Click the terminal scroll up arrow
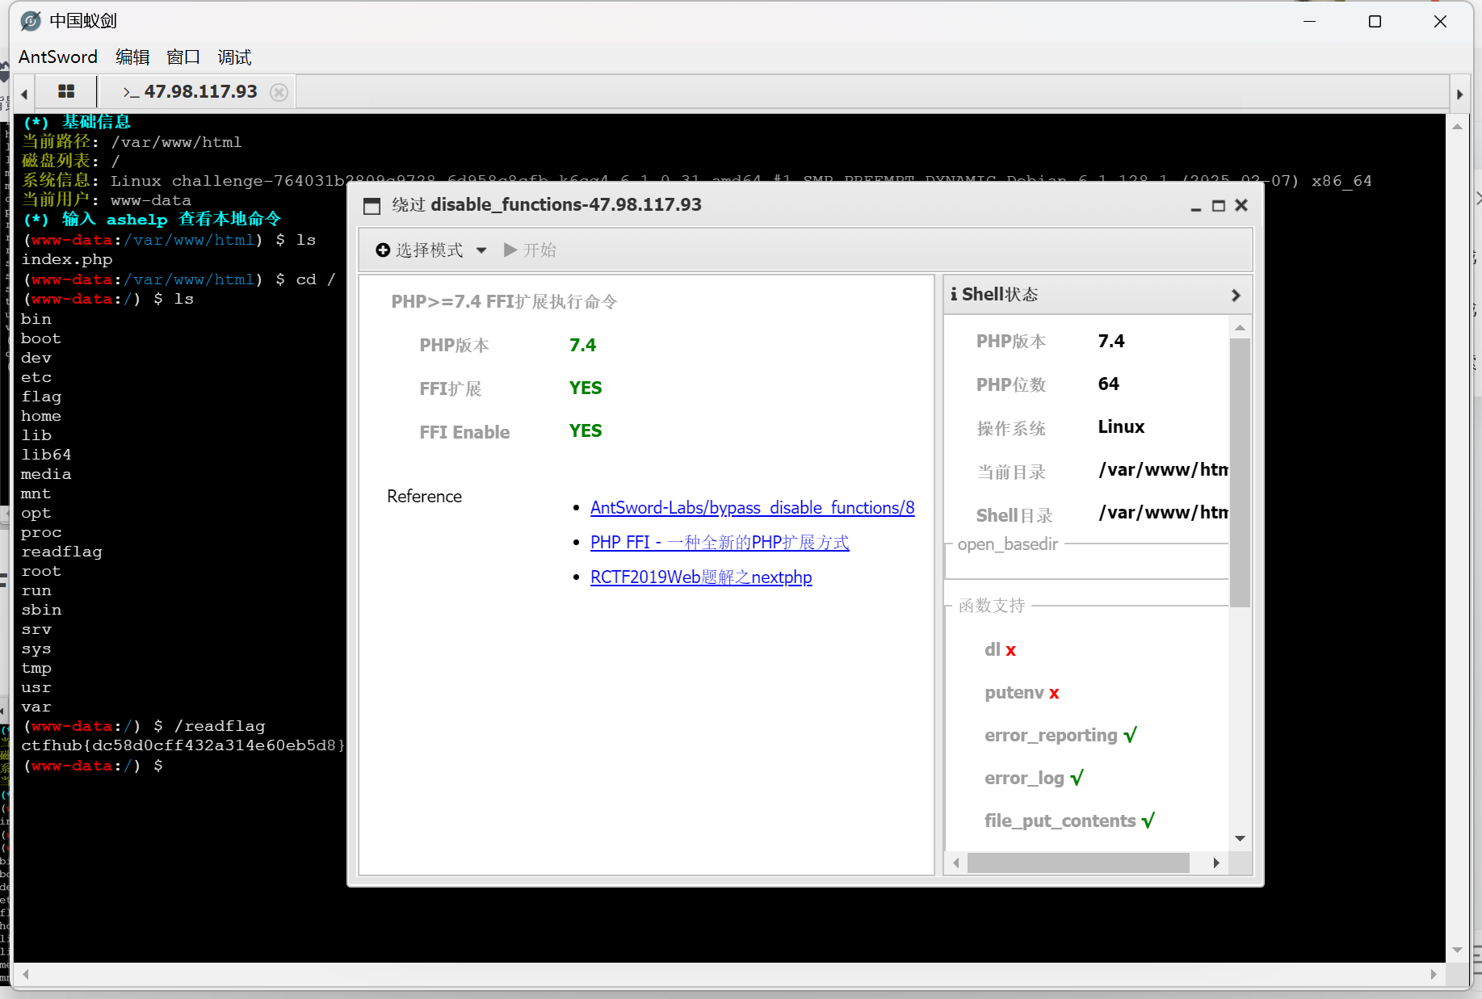The image size is (1482, 999). click(x=1457, y=127)
